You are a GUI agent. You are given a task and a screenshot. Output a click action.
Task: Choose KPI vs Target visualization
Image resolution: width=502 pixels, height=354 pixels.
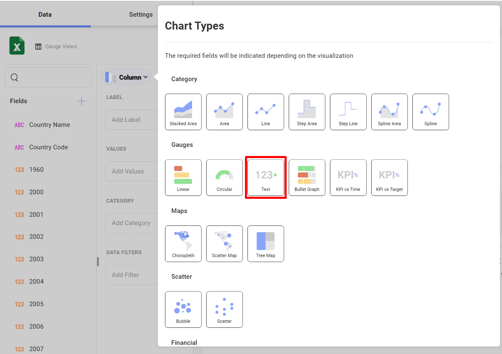[390, 178]
